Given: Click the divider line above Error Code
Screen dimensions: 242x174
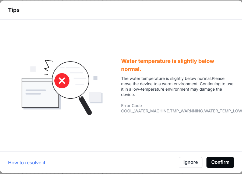Looking at the screenshot, I should coord(178,100).
